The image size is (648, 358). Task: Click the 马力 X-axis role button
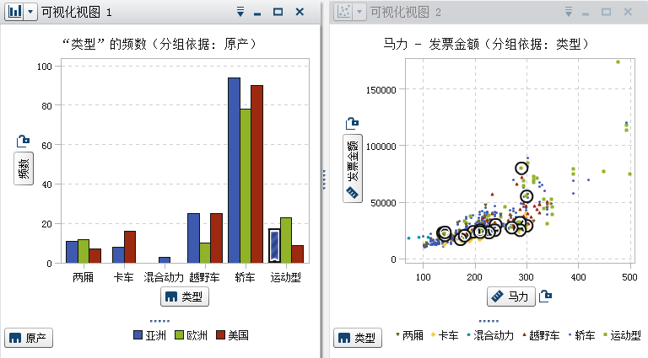511,297
